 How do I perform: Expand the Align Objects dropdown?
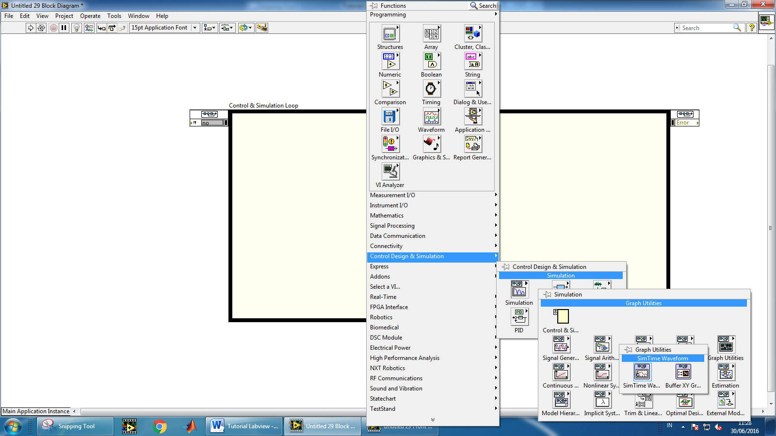[210, 28]
